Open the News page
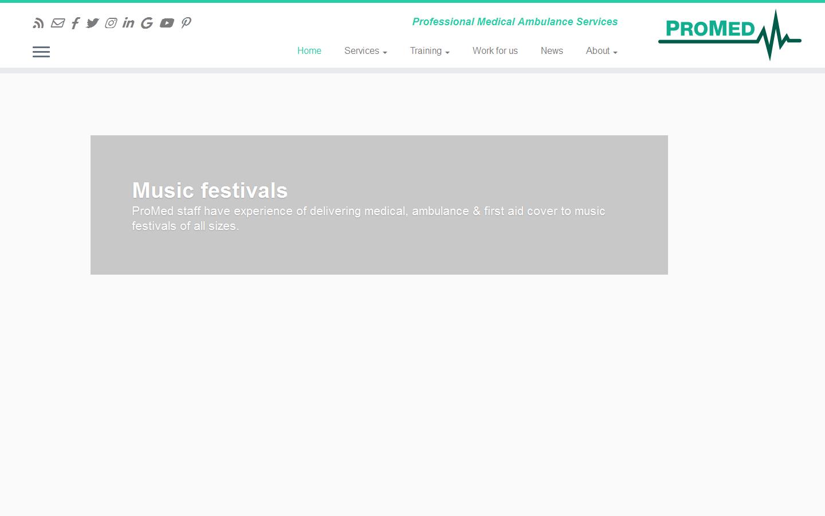This screenshot has height=516, width=825. (x=552, y=51)
